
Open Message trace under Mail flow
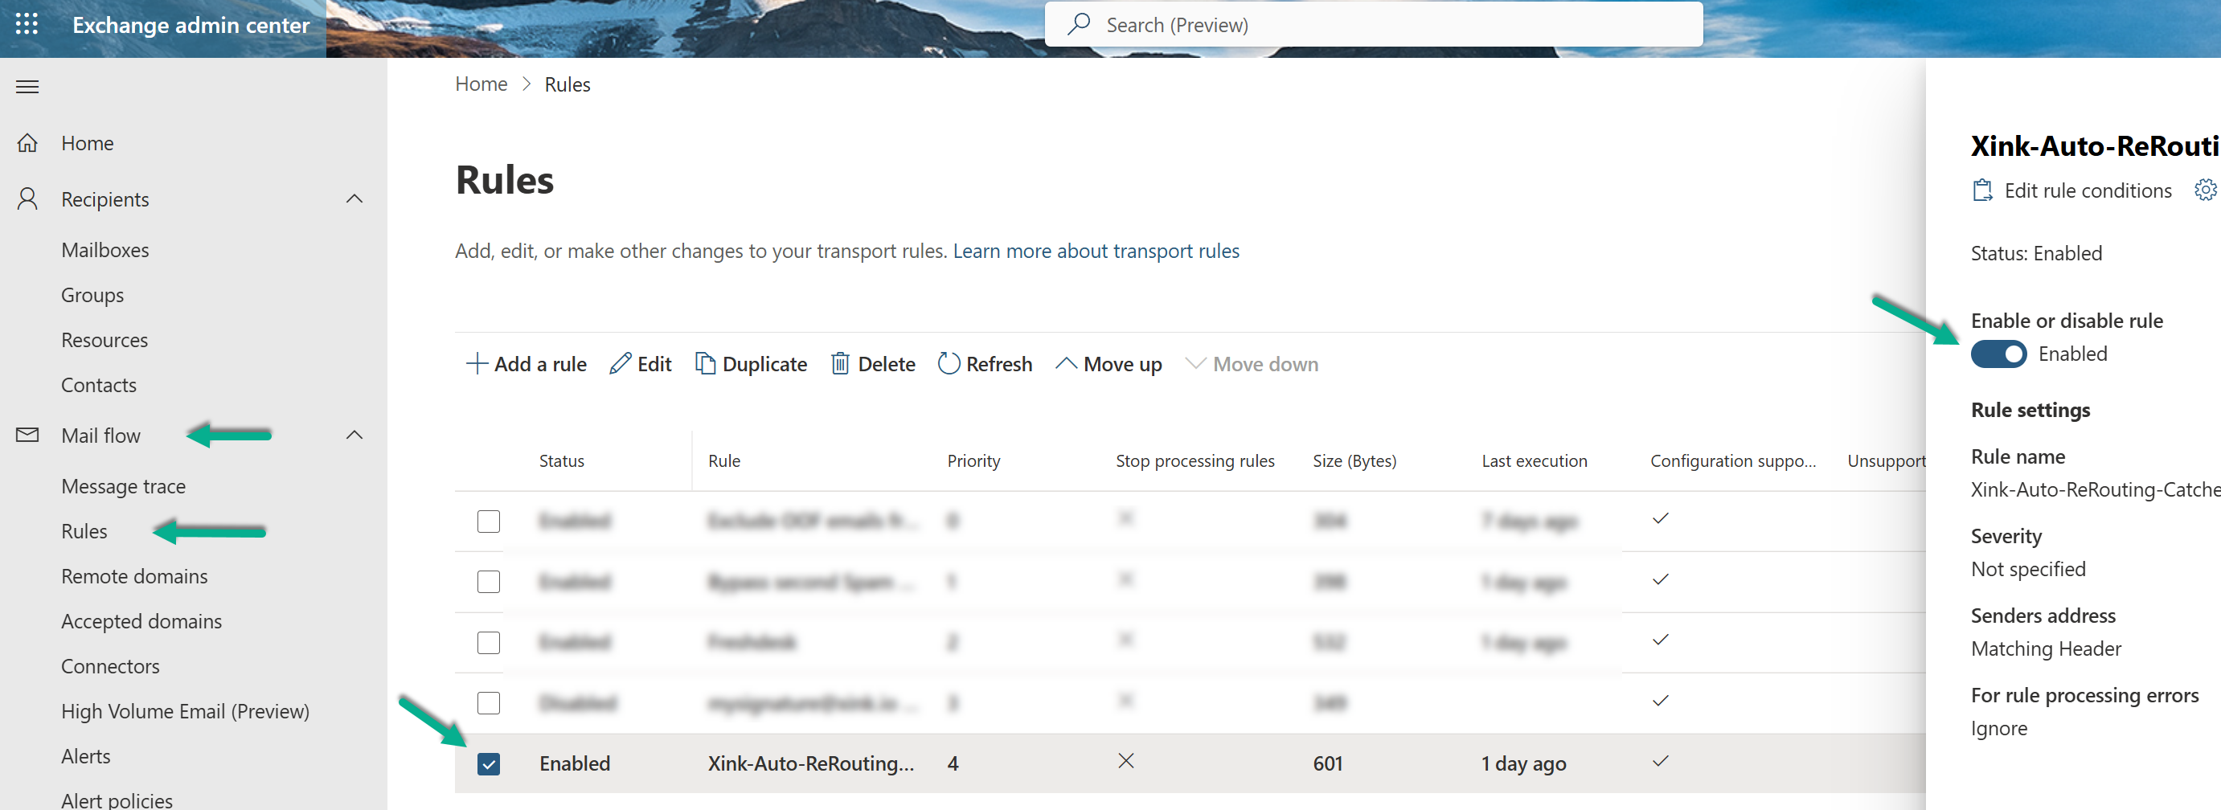pos(123,486)
